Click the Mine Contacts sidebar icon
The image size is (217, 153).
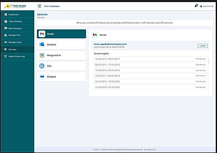(x=6, y=28)
